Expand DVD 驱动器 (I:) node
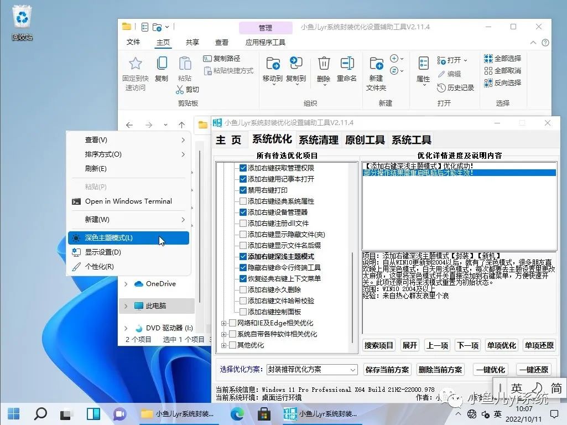 pyautogui.click(x=126, y=328)
